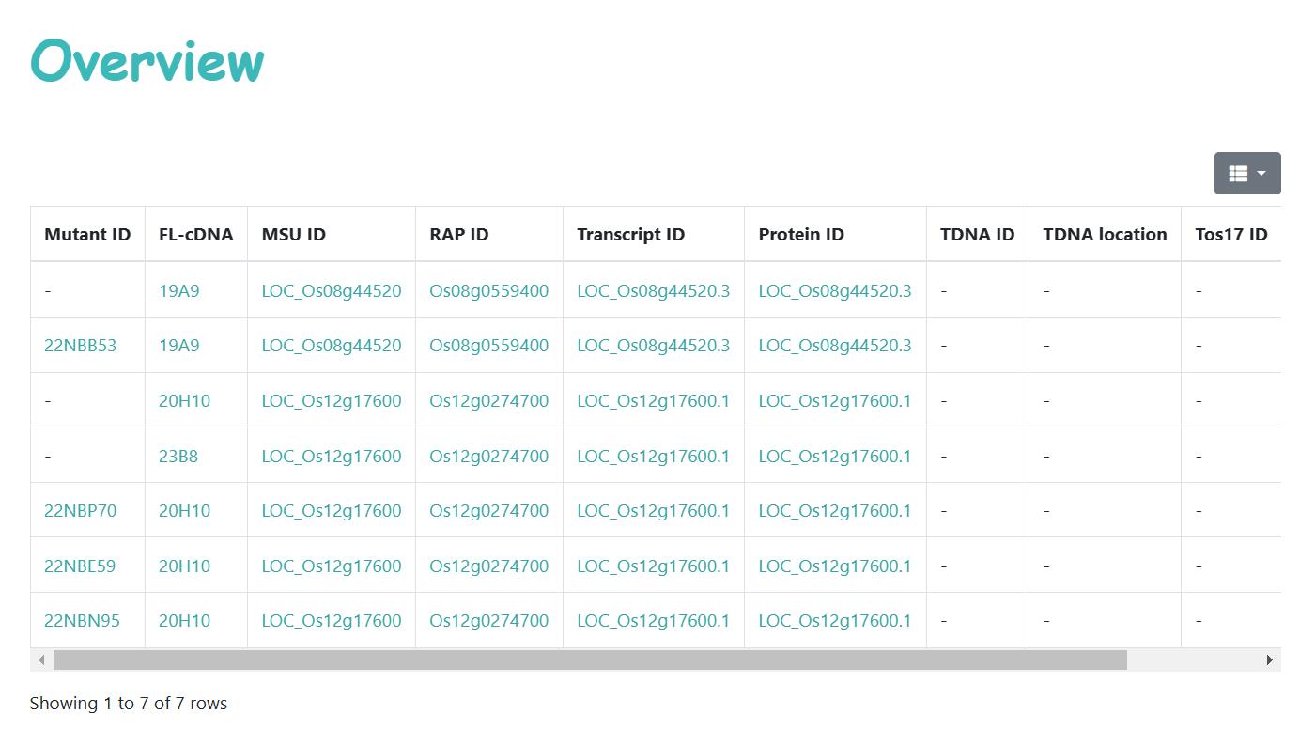Open 20H10 link in 22NBN95 row
The width and height of the screenshot is (1315, 729).
(185, 621)
